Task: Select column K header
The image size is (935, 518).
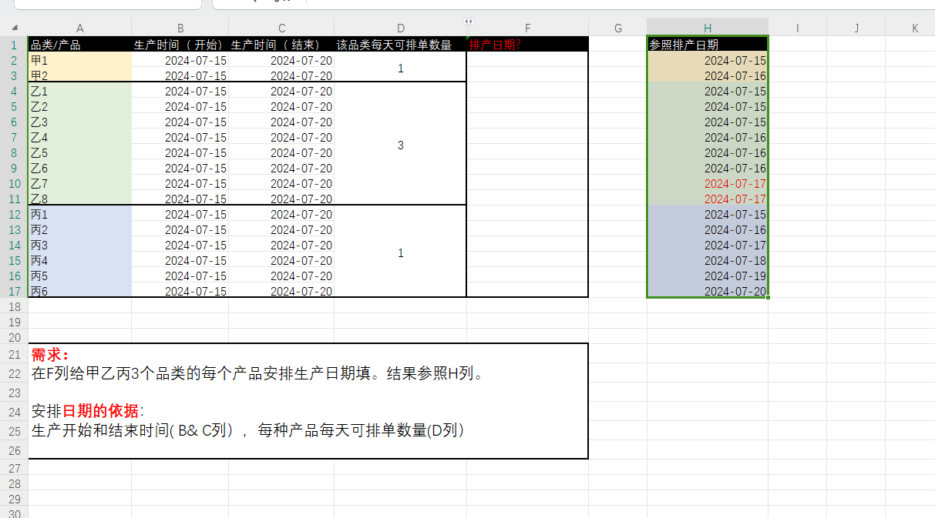Action: click(915, 28)
